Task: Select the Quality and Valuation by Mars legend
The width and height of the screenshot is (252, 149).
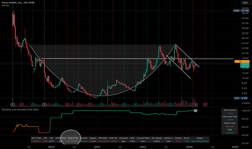Action: pyautogui.click(x=20, y=109)
